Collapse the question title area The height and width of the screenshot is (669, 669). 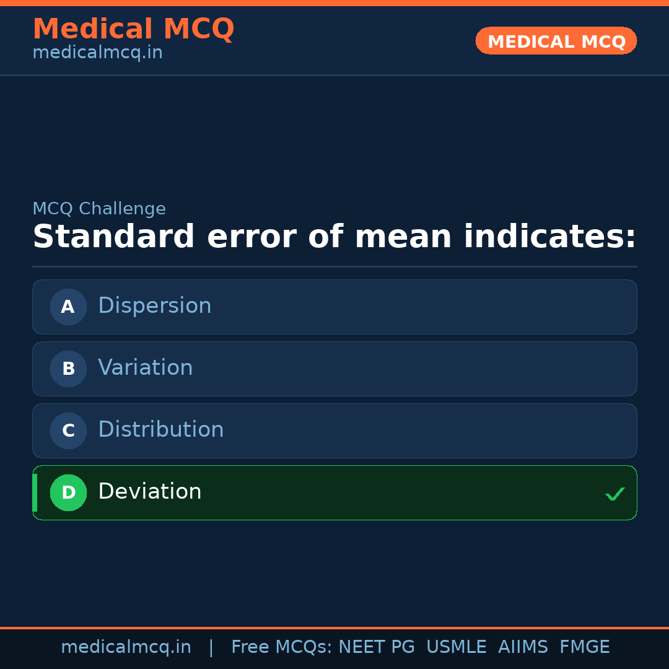point(334,236)
